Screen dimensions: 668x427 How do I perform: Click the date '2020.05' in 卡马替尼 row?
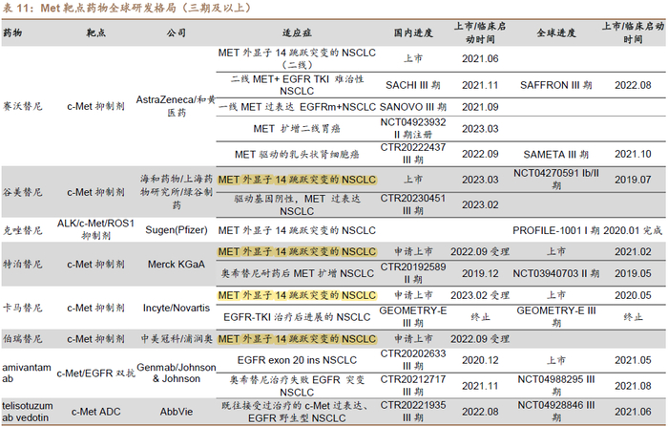633,295
